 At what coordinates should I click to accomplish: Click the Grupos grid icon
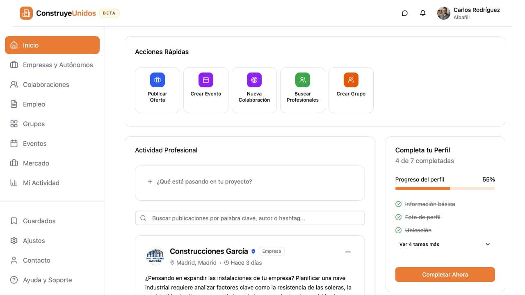pos(14,124)
